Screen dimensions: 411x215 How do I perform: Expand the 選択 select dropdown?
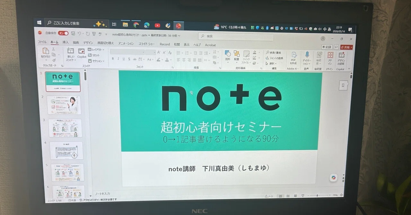tap(271, 64)
